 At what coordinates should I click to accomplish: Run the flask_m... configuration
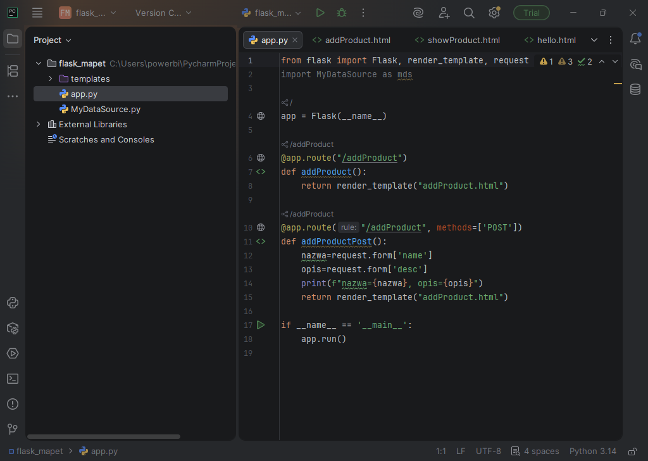point(320,13)
